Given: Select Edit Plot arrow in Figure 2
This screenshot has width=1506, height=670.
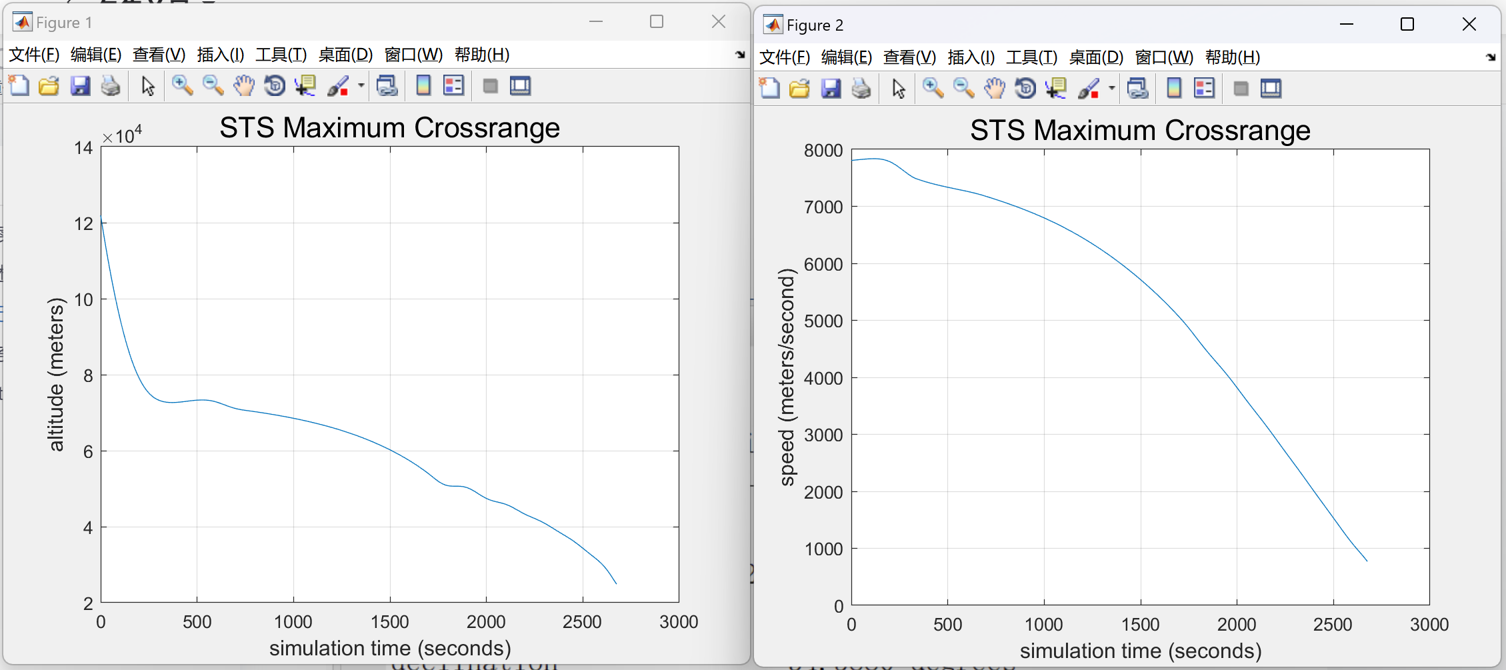Looking at the screenshot, I should [x=899, y=89].
